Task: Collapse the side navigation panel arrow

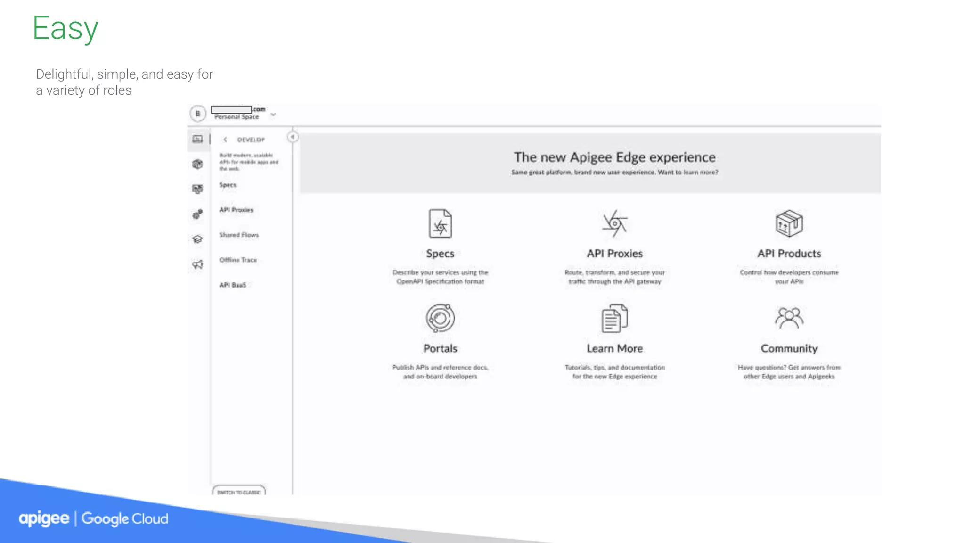Action: (x=293, y=137)
